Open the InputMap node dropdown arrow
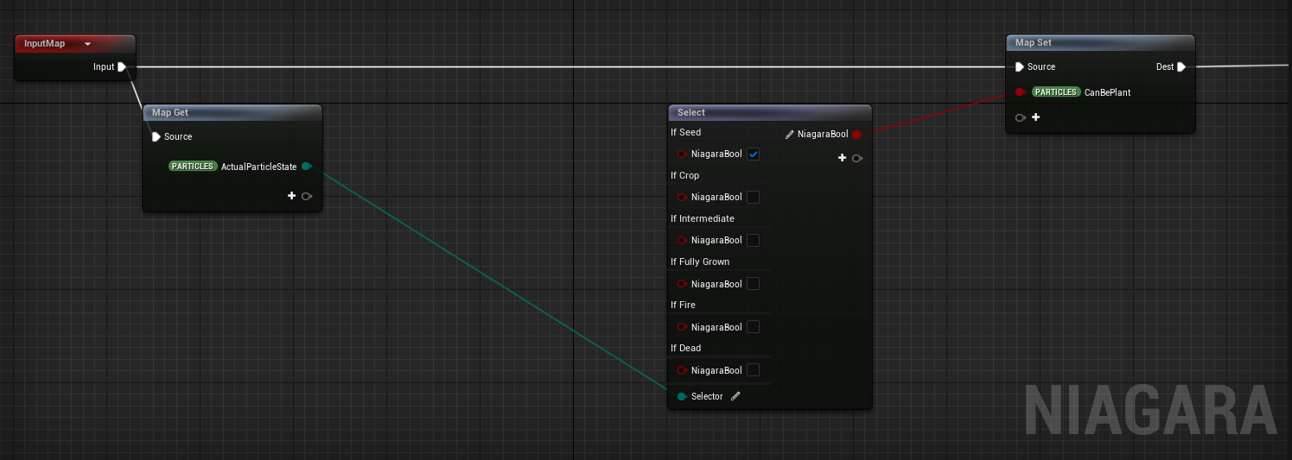 [x=87, y=44]
